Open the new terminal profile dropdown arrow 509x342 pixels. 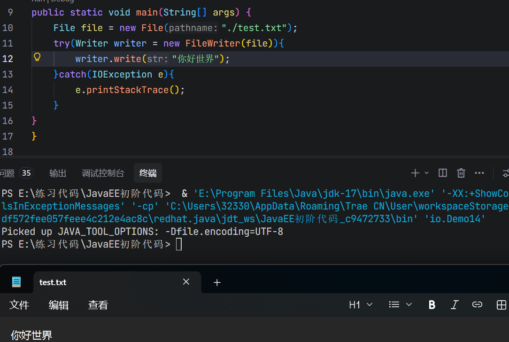pyautogui.click(x=426, y=173)
